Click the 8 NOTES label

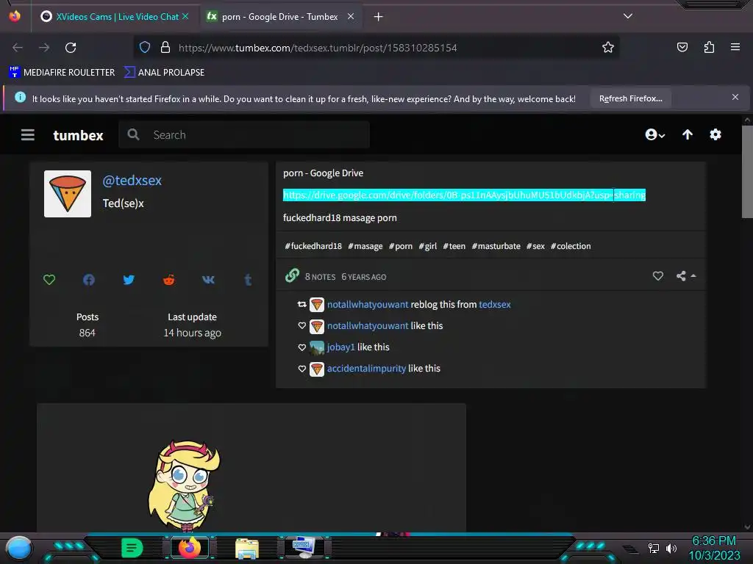click(321, 277)
